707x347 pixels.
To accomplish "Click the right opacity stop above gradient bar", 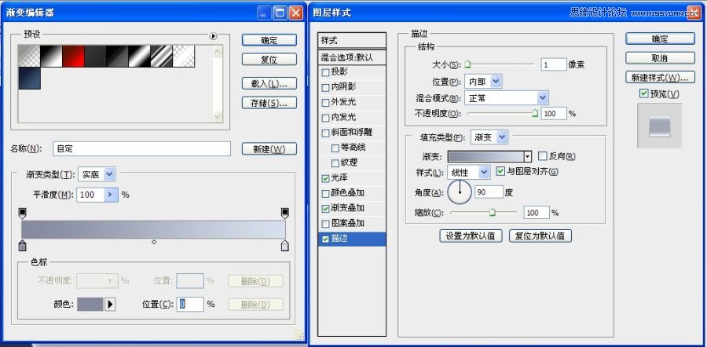I will tap(284, 214).
